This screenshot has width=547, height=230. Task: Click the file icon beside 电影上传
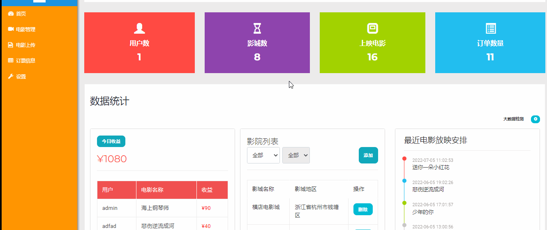[11, 45]
